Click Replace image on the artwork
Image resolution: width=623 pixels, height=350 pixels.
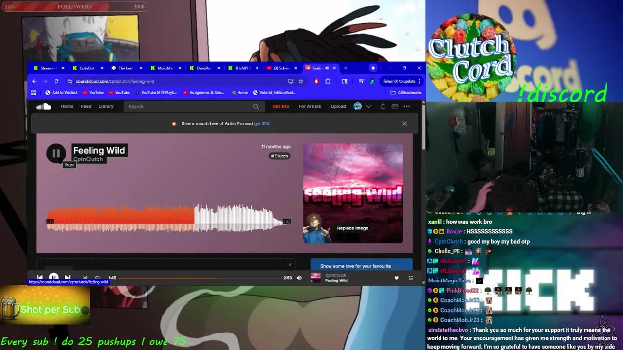coord(352,228)
